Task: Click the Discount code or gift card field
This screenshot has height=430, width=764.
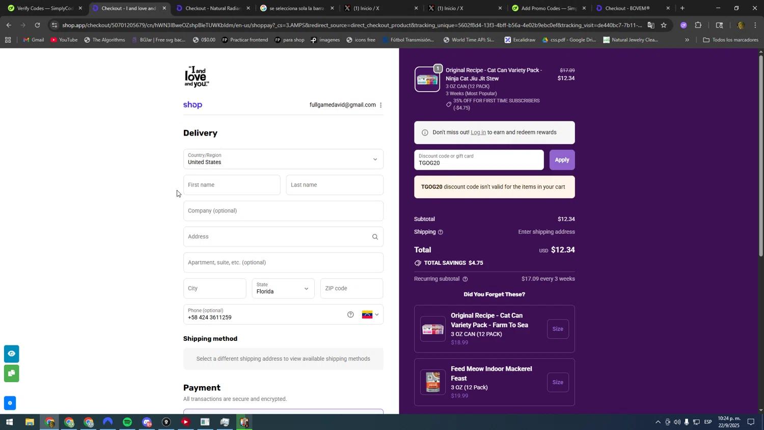Action: point(479,160)
